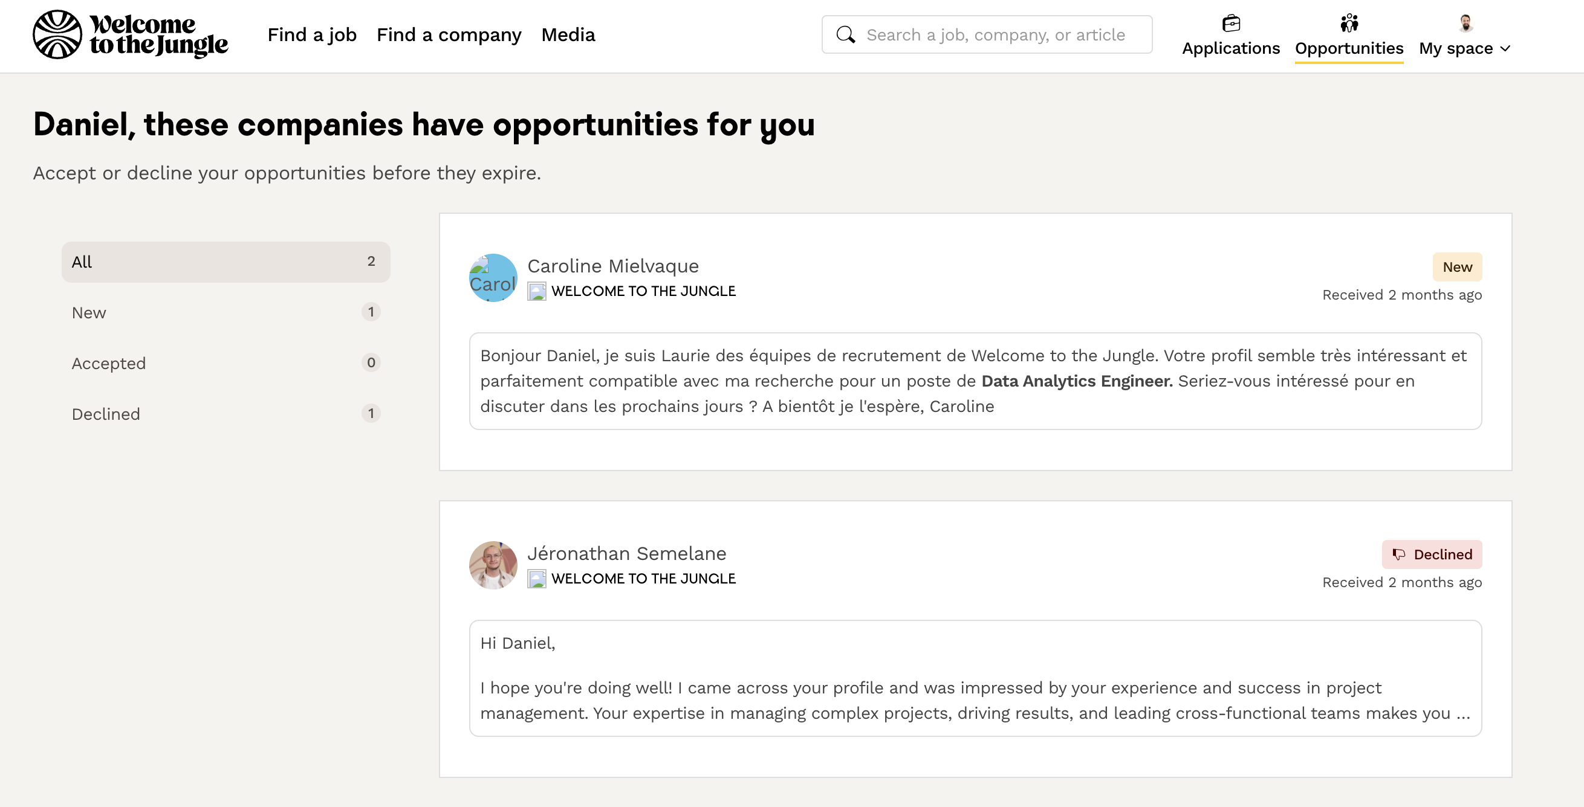
Task: Open Caroline's Data Analytics Engineer message
Action: click(975, 381)
